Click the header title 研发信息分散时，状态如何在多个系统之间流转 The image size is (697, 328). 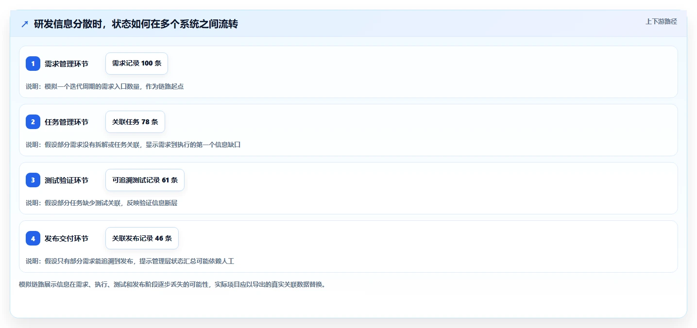[136, 24]
